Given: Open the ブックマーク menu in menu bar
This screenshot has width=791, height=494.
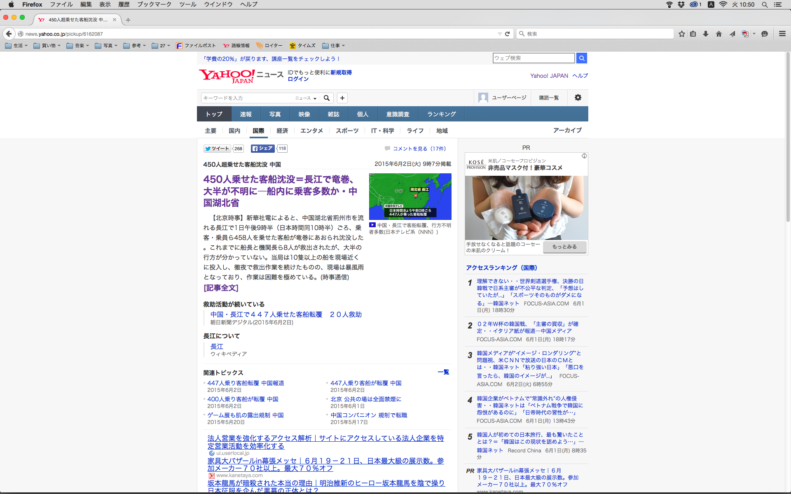Looking at the screenshot, I should pyautogui.click(x=154, y=4).
